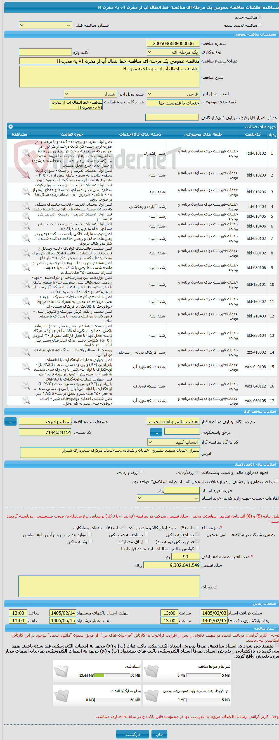Click ellipsis button beside مرجع پاسخگویی
This screenshot has width=279, height=740.
pos(156,432)
